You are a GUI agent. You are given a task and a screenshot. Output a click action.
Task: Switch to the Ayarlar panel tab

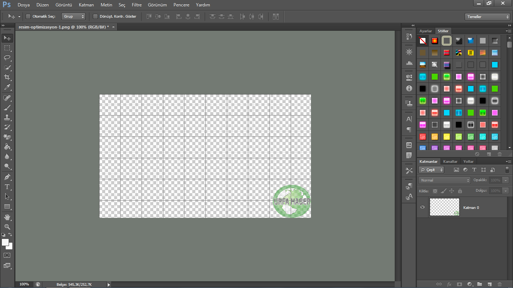(425, 31)
